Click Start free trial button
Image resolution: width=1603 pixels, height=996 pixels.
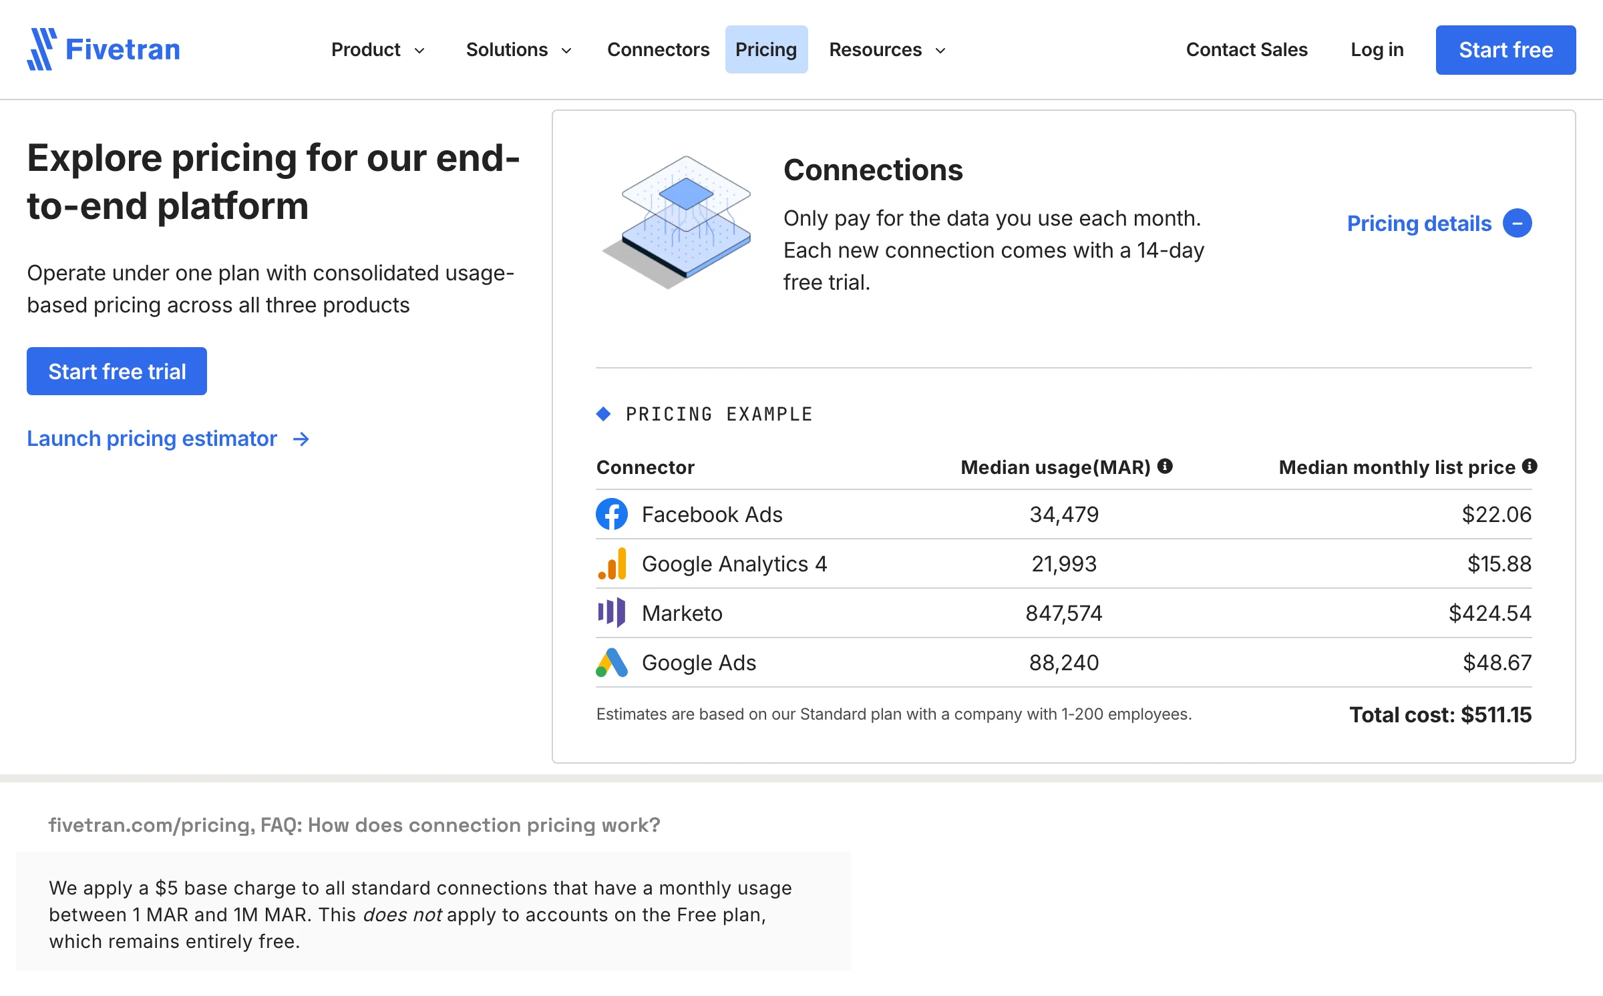click(x=117, y=371)
